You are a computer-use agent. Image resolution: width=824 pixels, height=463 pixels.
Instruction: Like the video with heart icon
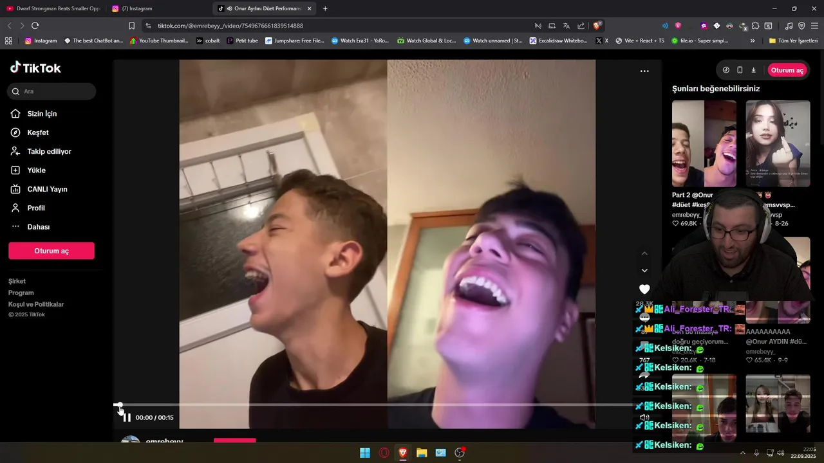point(644,289)
